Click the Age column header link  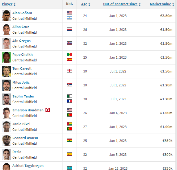click(84, 4)
